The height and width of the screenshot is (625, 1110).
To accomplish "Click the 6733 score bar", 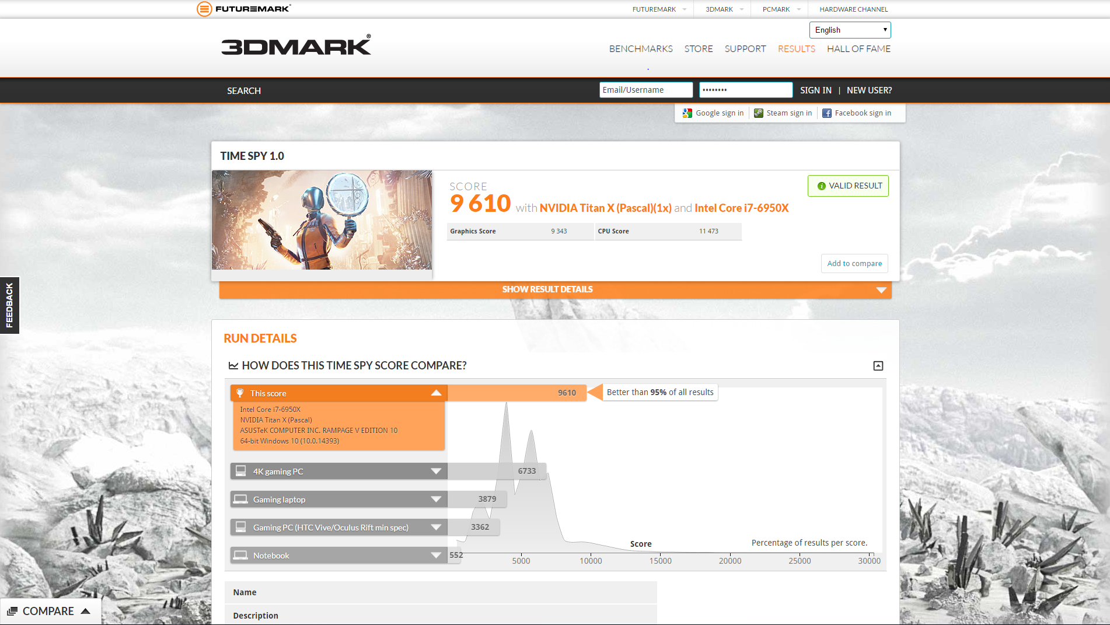I will (497, 471).
